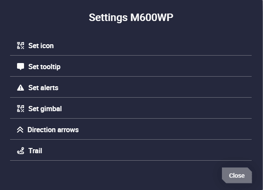Click the route pin Trail icon
Screen dimensions: 263x190
tap(21, 151)
